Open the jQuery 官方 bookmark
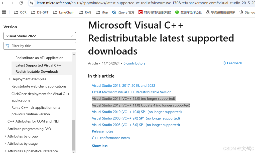Viewport: 255px width, 153px height. (123, 12)
